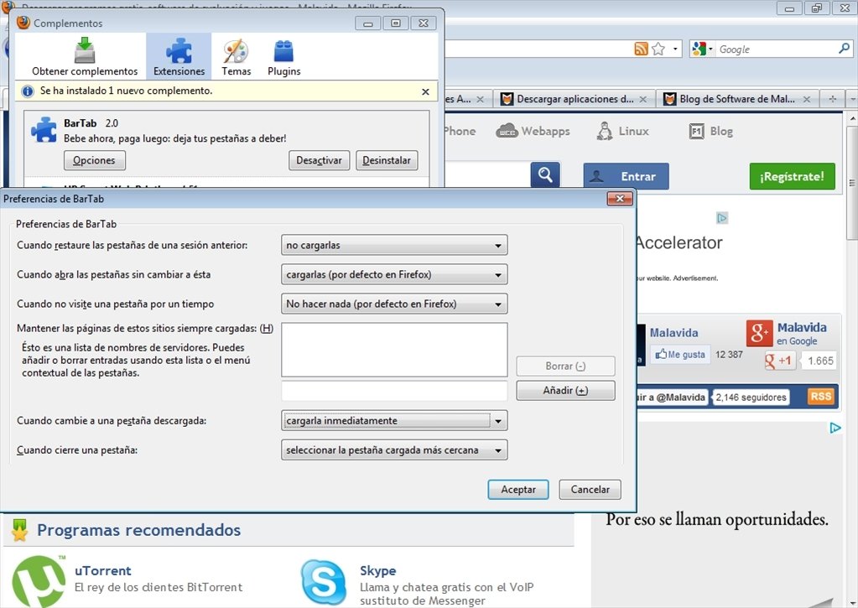Viewport: 858px width, 608px height.
Task: Click the Borrar (-) button
Action: (565, 366)
